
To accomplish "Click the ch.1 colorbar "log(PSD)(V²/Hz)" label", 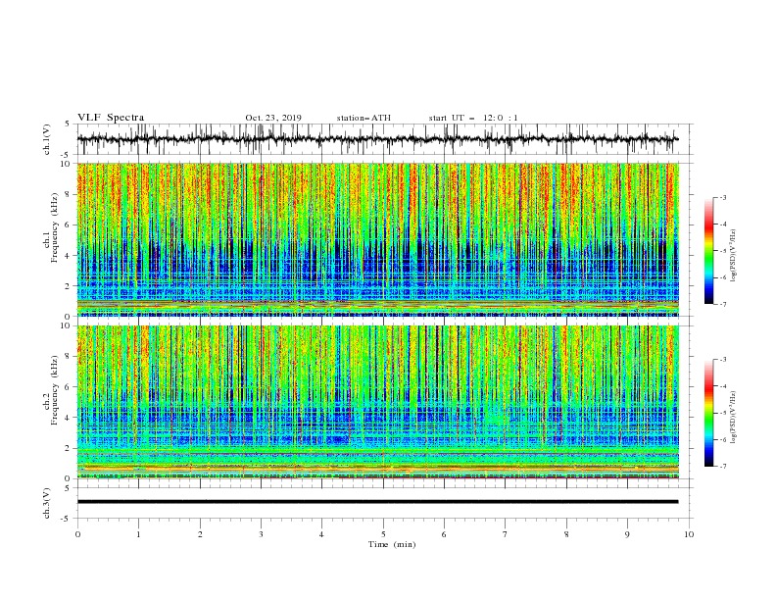I will click(733, 256).
